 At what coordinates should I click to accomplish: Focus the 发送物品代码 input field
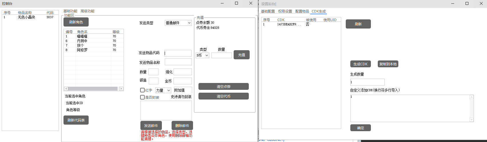point(178,53)
